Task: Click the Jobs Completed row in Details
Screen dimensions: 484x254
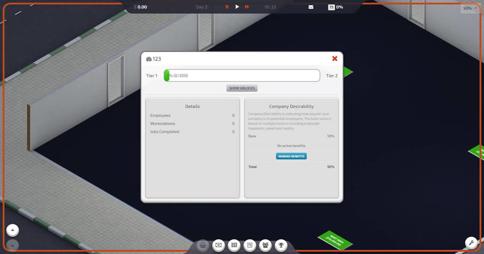Action: coord(192,132)
